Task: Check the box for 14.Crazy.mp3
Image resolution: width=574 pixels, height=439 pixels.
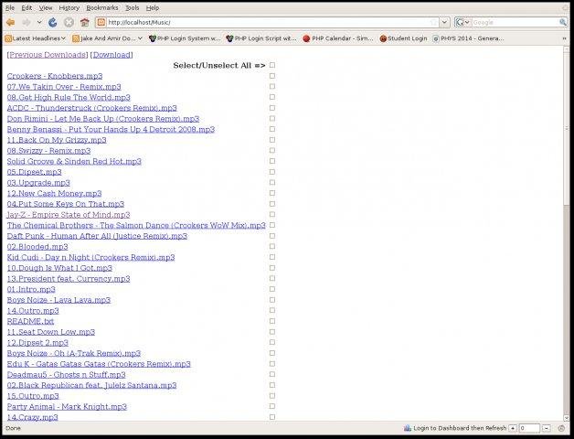Action: tap(272, 417)
